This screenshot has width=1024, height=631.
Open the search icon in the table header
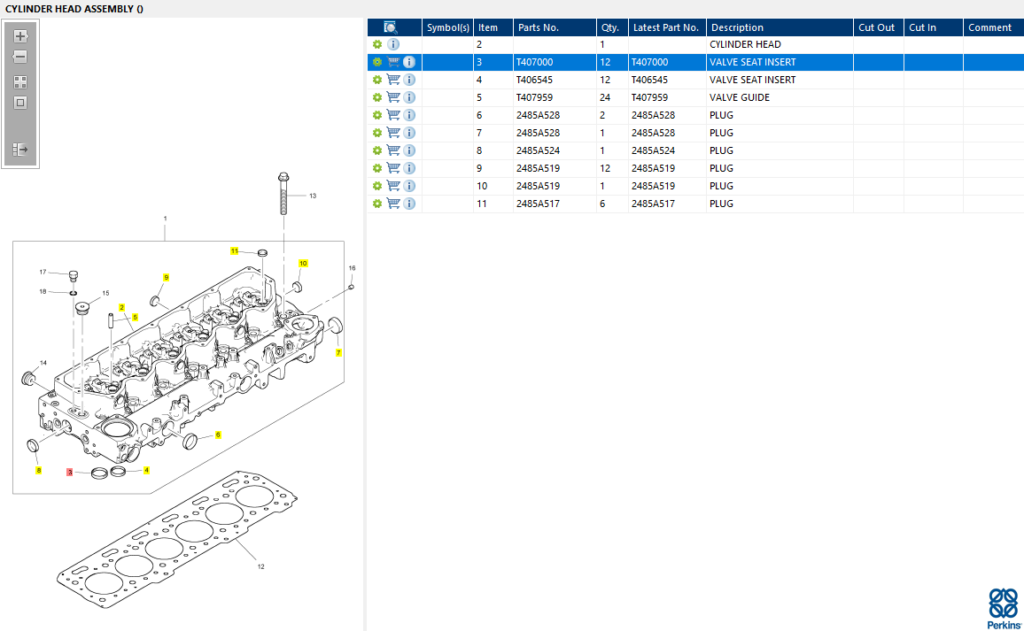[390, 27]
